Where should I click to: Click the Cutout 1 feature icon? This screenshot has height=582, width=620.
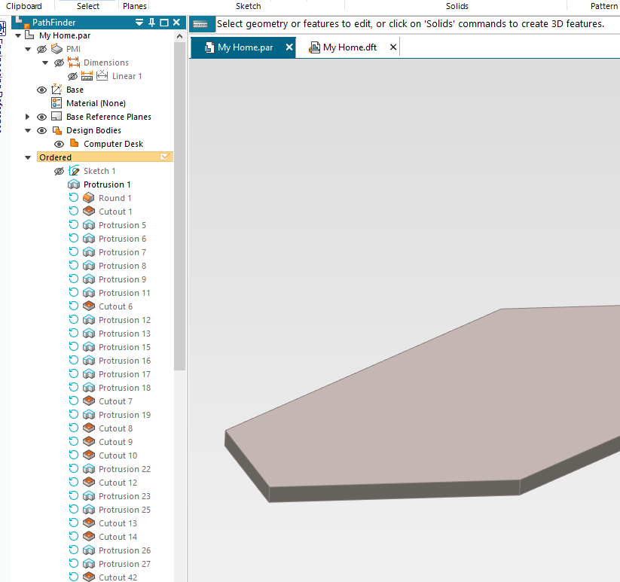click(x=88, y=212)
